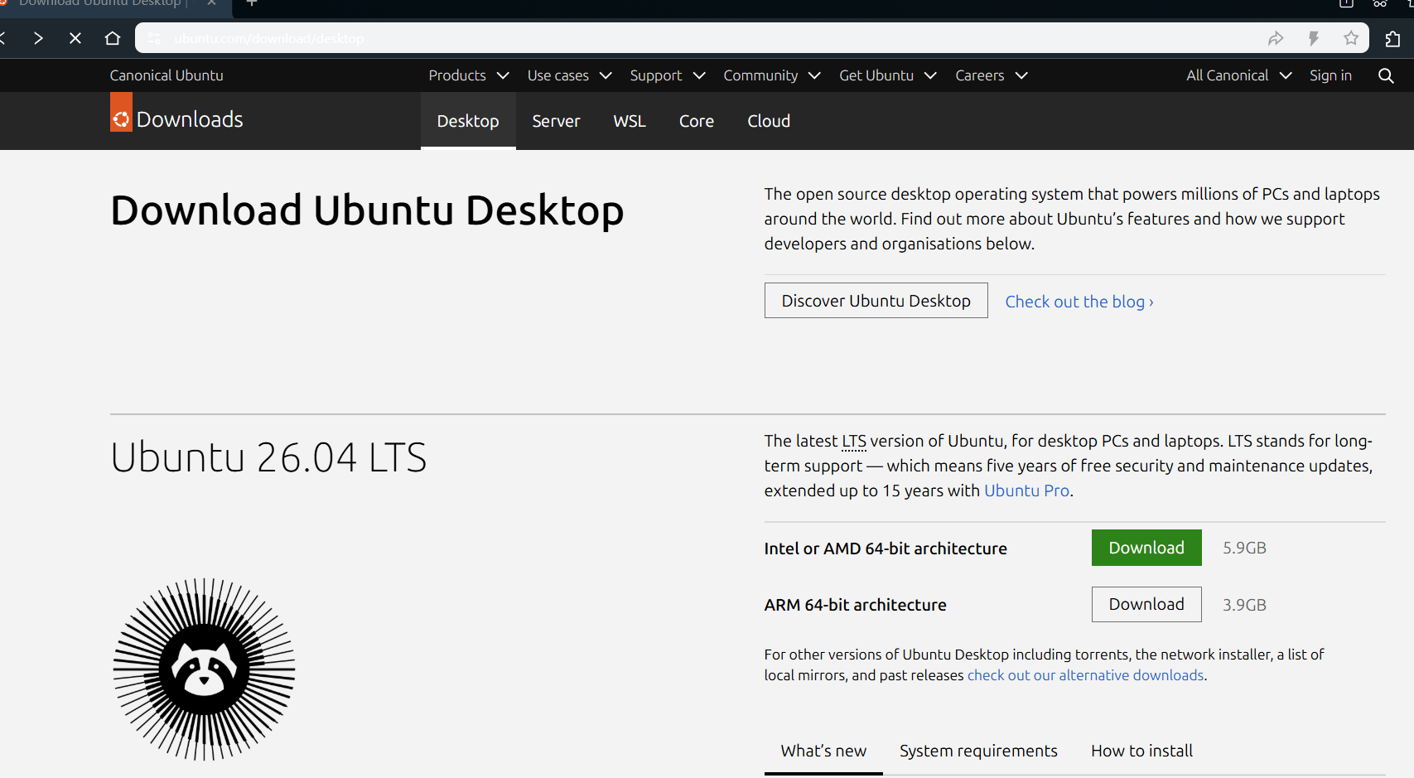Click the ARM 64-bit architecture label

click(x=855, y=605)
